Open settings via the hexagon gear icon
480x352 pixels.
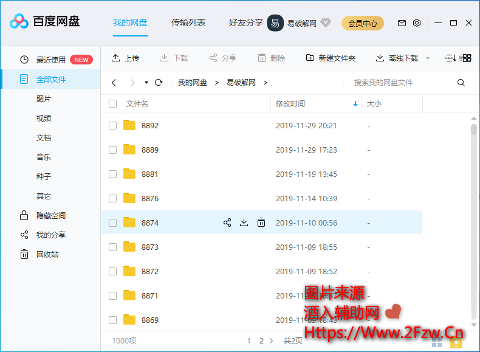(x=417, y=23)
